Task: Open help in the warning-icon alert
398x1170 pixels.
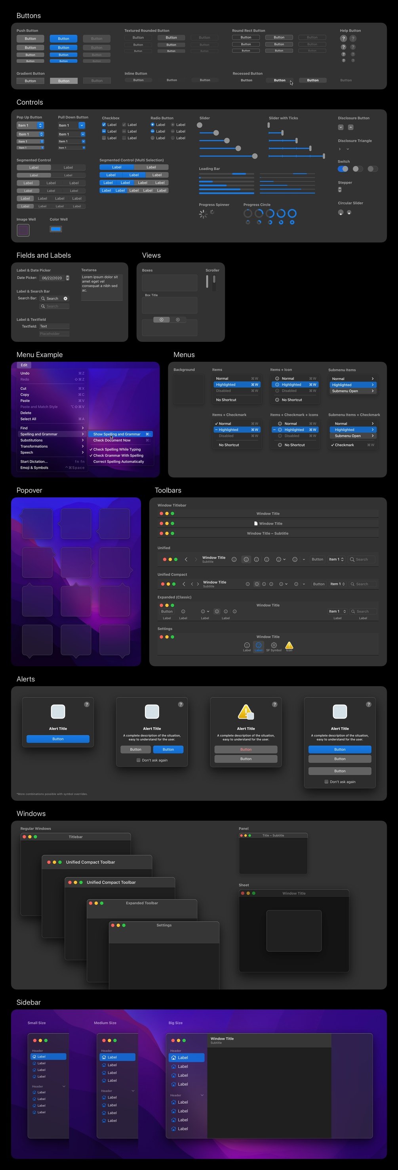Action: pyautogui.click(x=274, y=704)
